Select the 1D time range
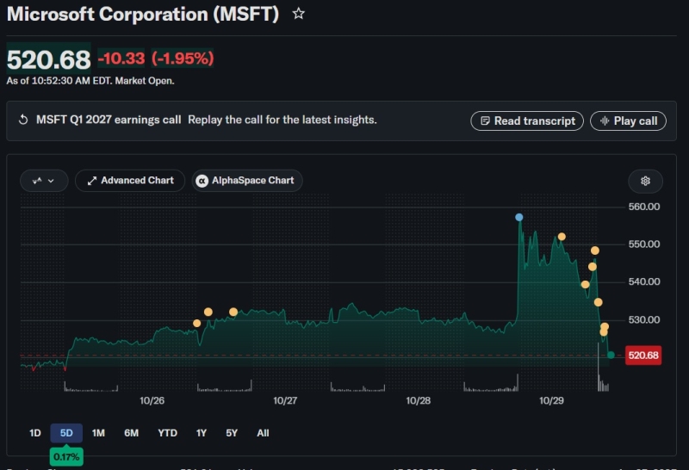Screen dimensions: 689x470 (35, 433)
